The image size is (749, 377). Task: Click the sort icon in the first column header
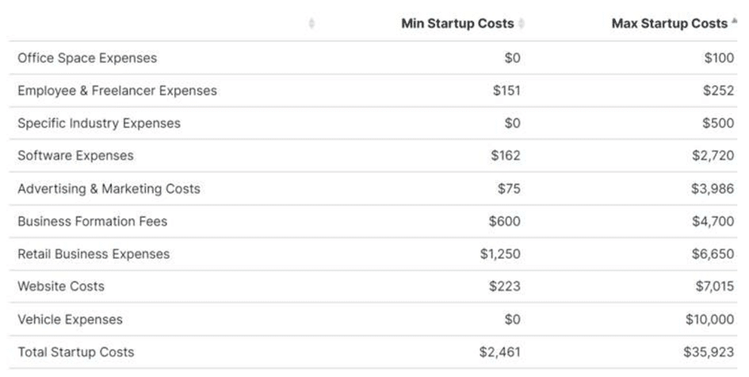[311, 24]
